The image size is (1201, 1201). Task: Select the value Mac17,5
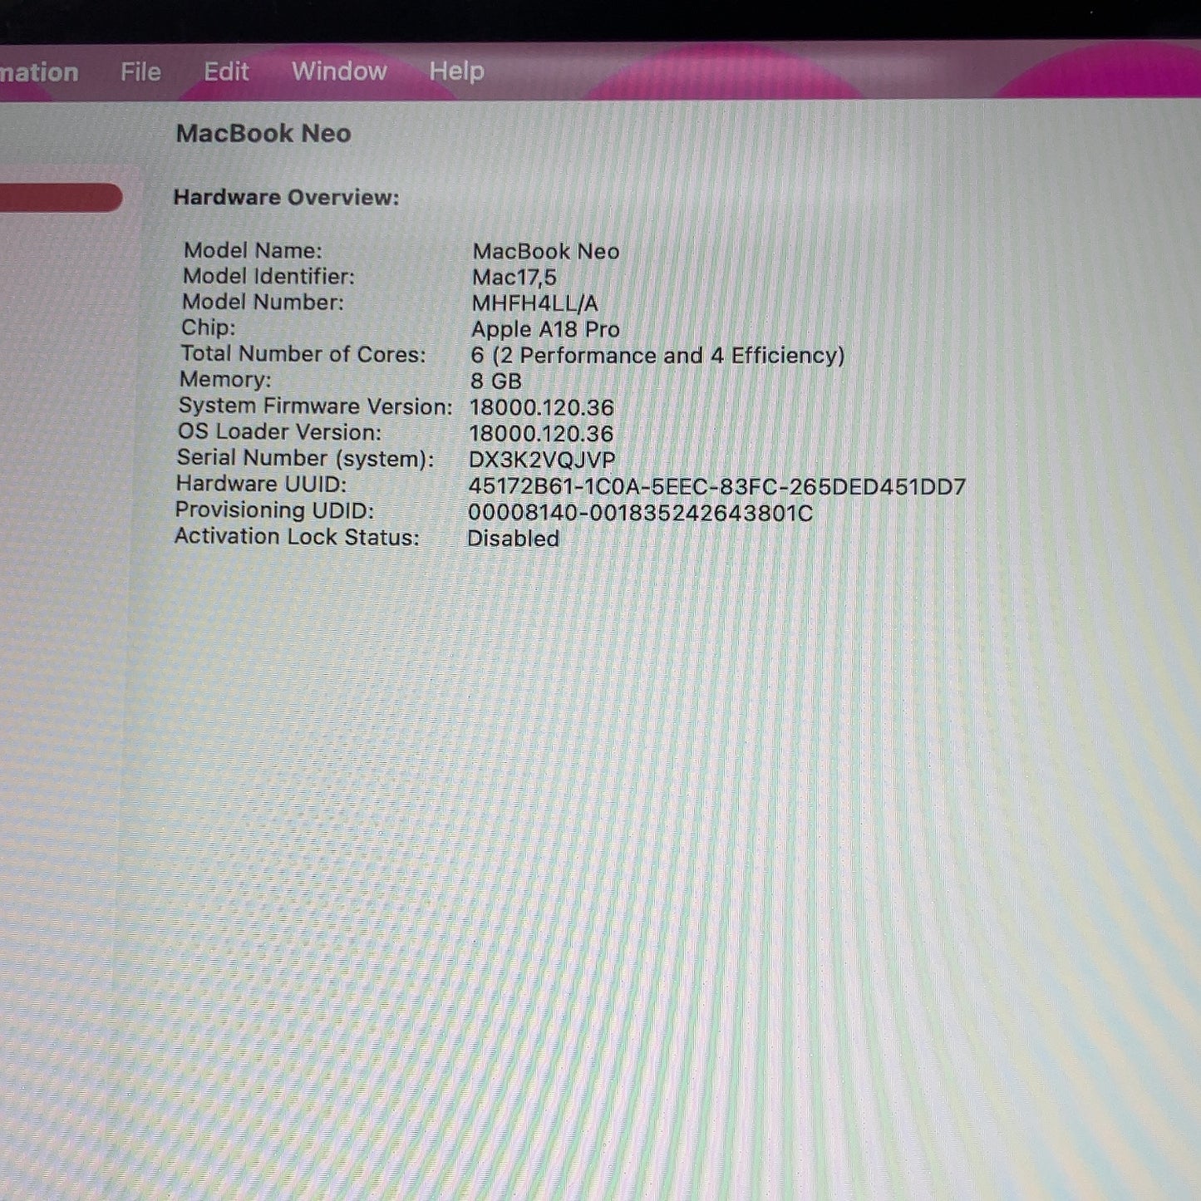click(514, 278)
